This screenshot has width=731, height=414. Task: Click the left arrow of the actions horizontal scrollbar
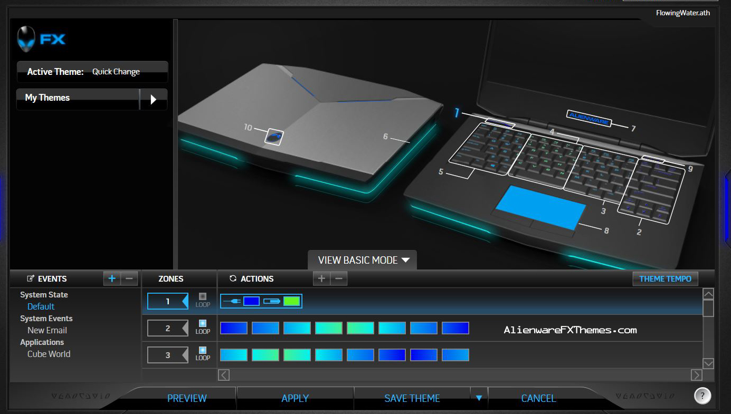[224, 375]
